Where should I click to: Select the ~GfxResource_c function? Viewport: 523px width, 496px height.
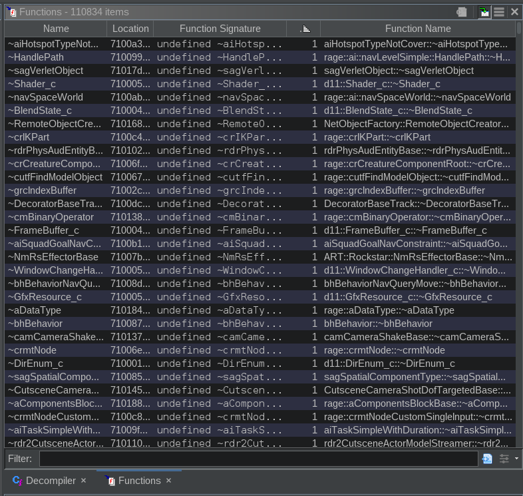pyautogui.click(x=260, y=297)
